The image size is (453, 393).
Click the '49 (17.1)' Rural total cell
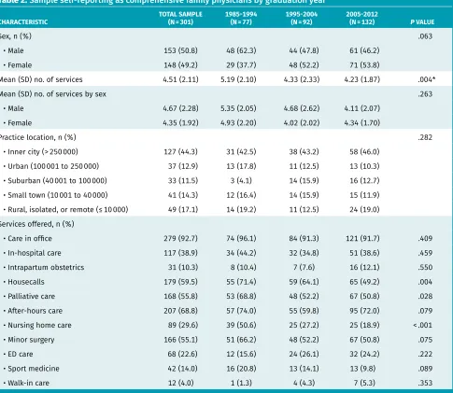[x=183, y=210]
